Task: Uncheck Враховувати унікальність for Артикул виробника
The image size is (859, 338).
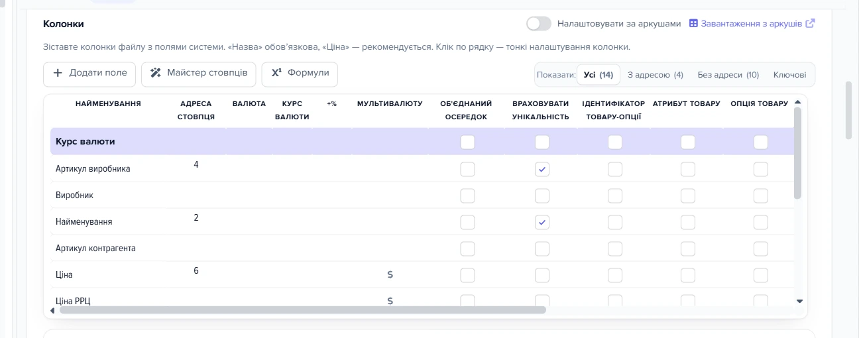Action: click(x=542, y=169)
